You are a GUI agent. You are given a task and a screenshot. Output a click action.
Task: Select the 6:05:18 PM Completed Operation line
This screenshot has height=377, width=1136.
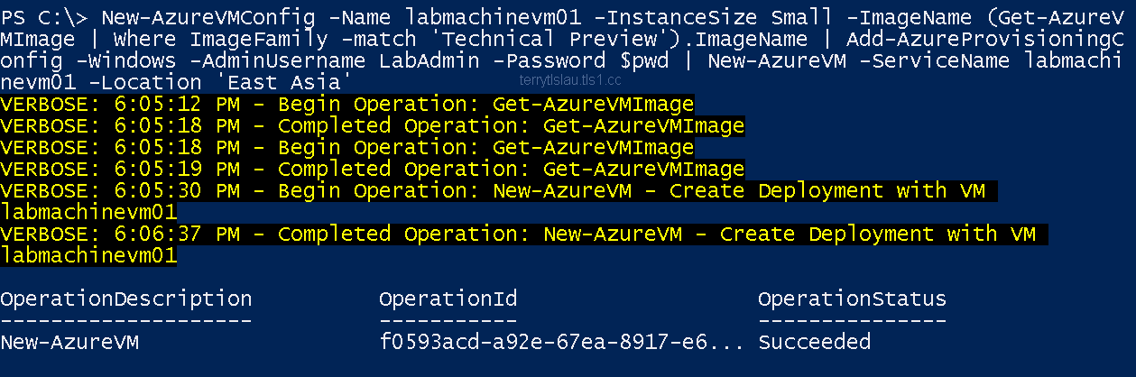373,125
